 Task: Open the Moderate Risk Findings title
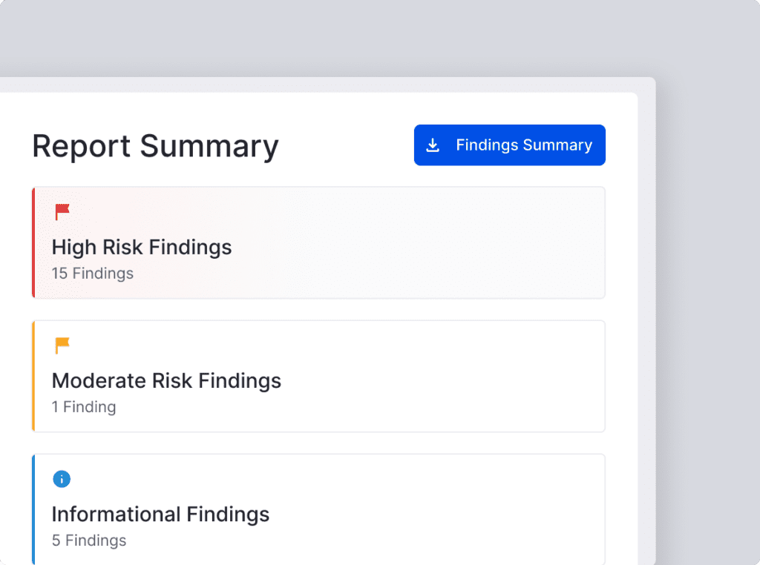click(166, 380)
